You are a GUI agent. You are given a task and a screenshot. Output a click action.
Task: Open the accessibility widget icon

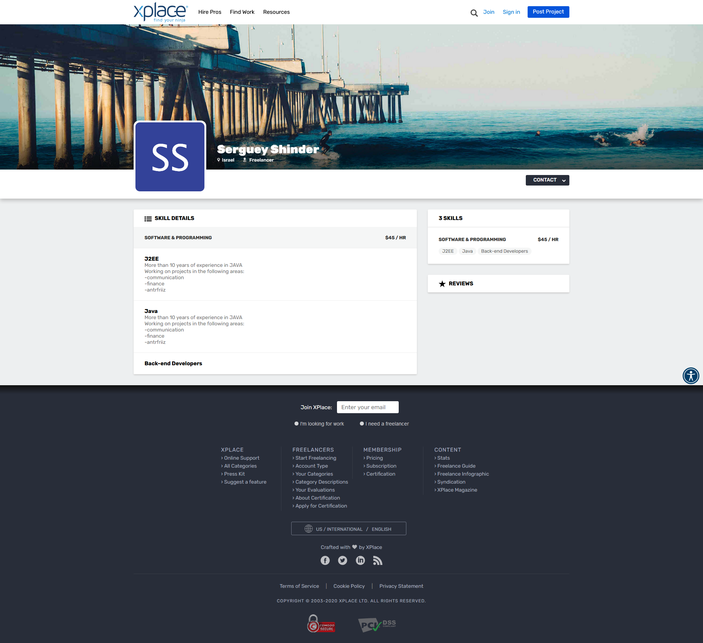(691, 375)
